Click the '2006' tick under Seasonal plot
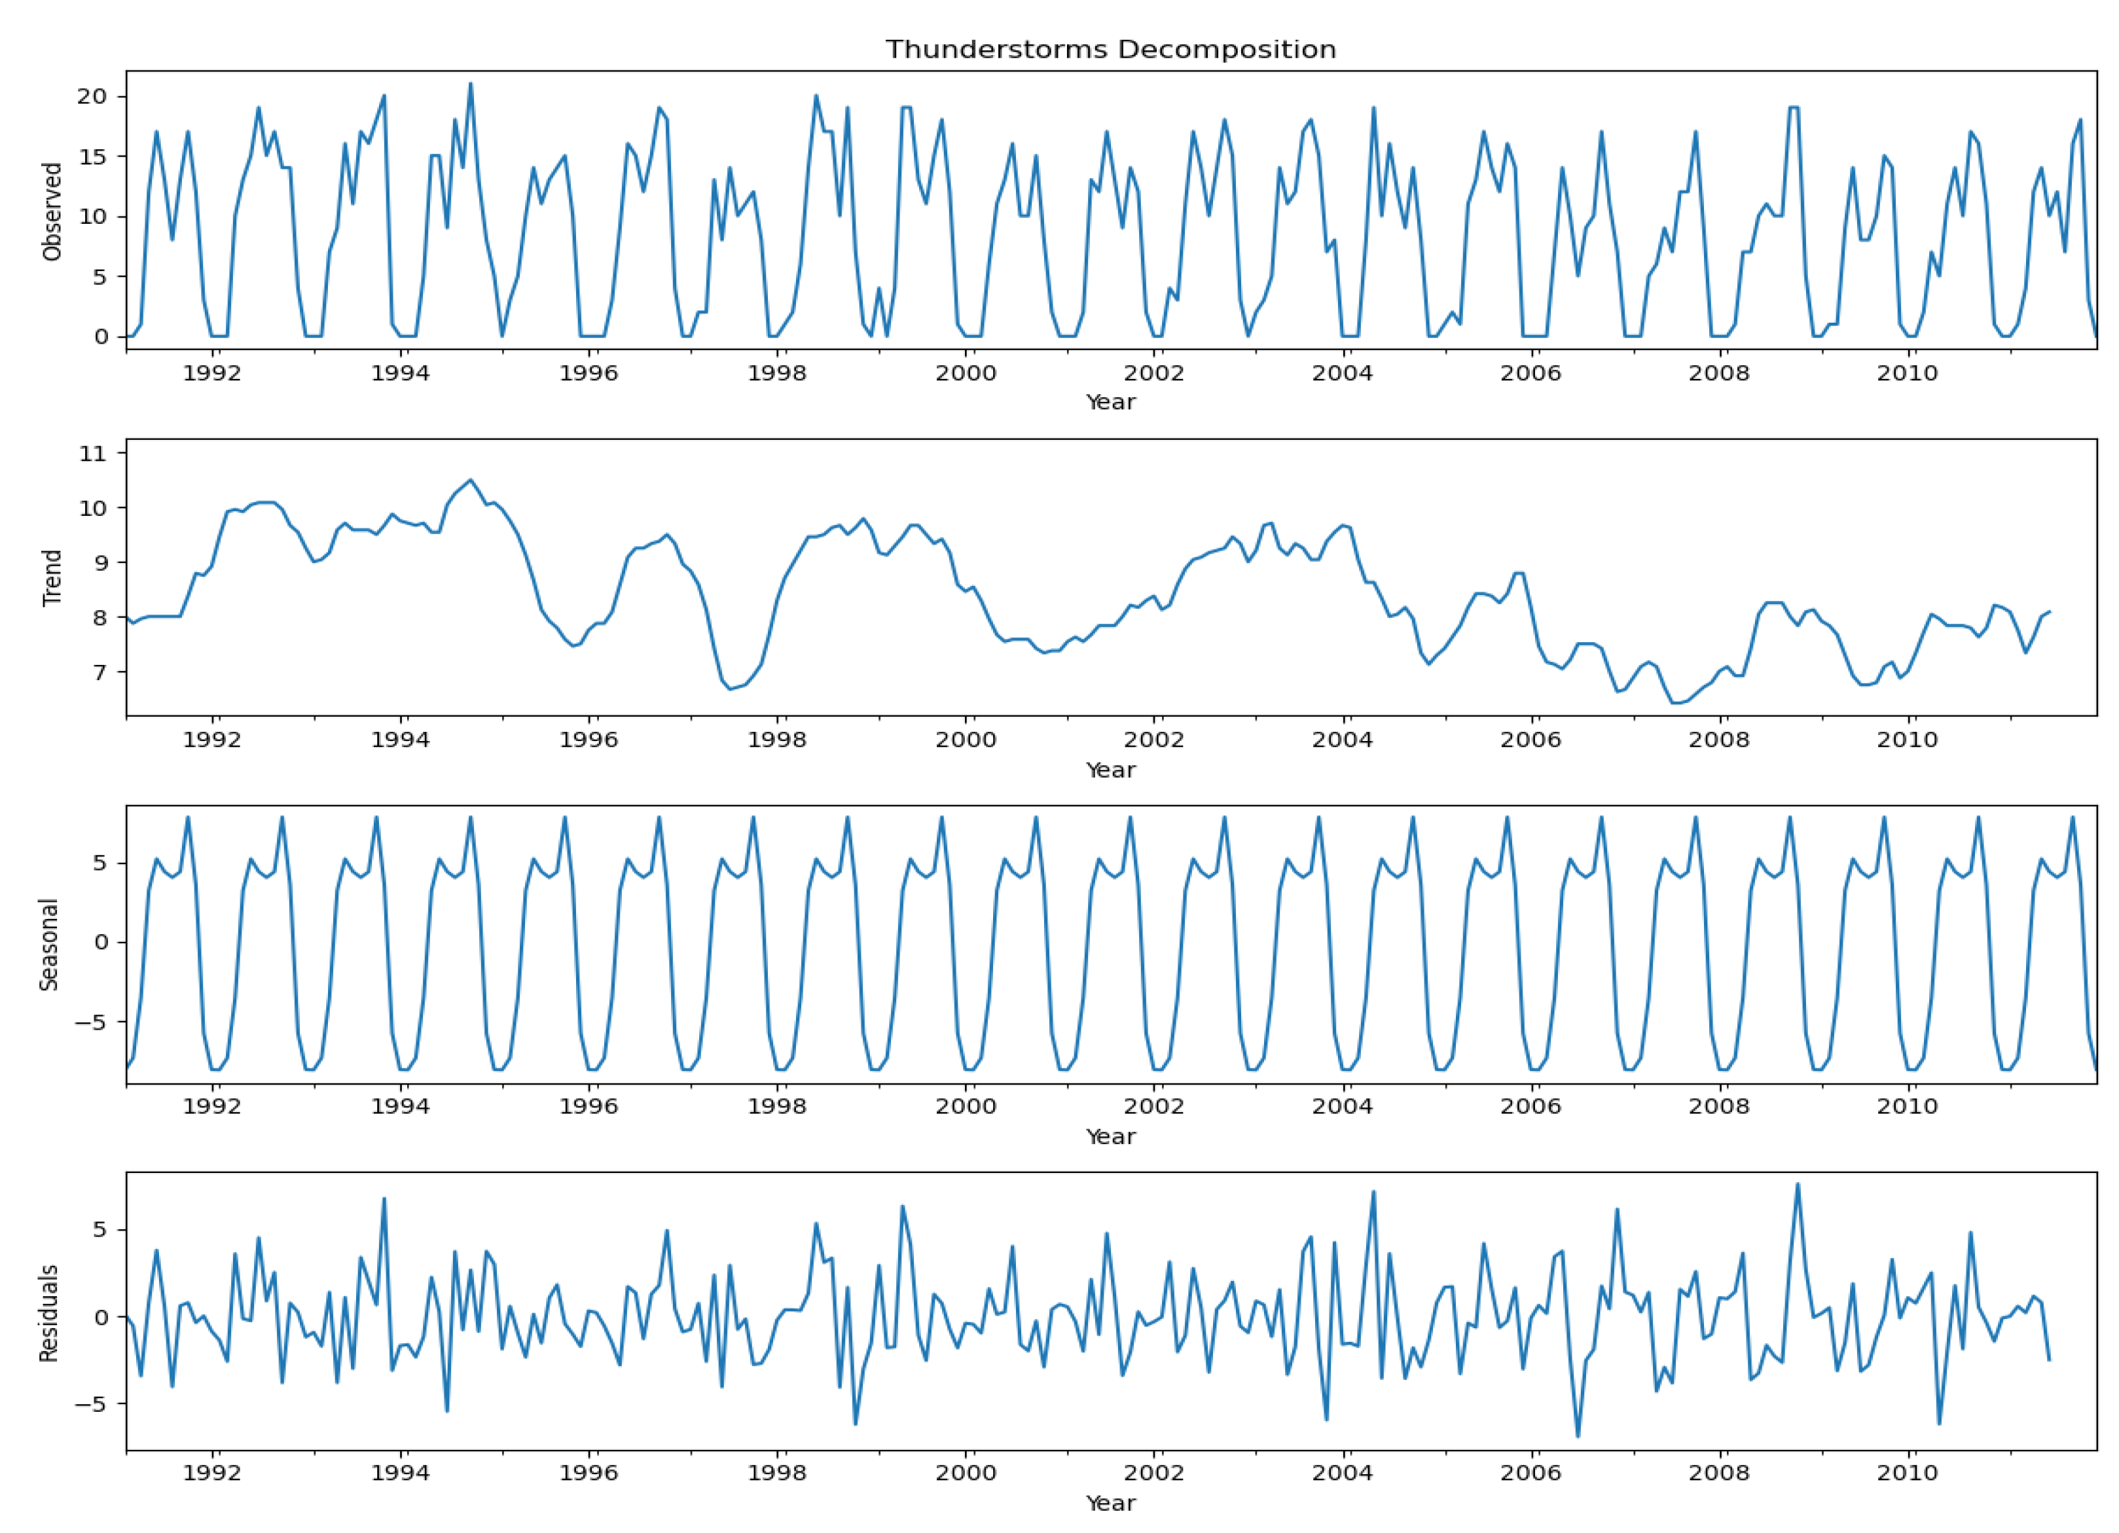 tap(1530, 1106)
